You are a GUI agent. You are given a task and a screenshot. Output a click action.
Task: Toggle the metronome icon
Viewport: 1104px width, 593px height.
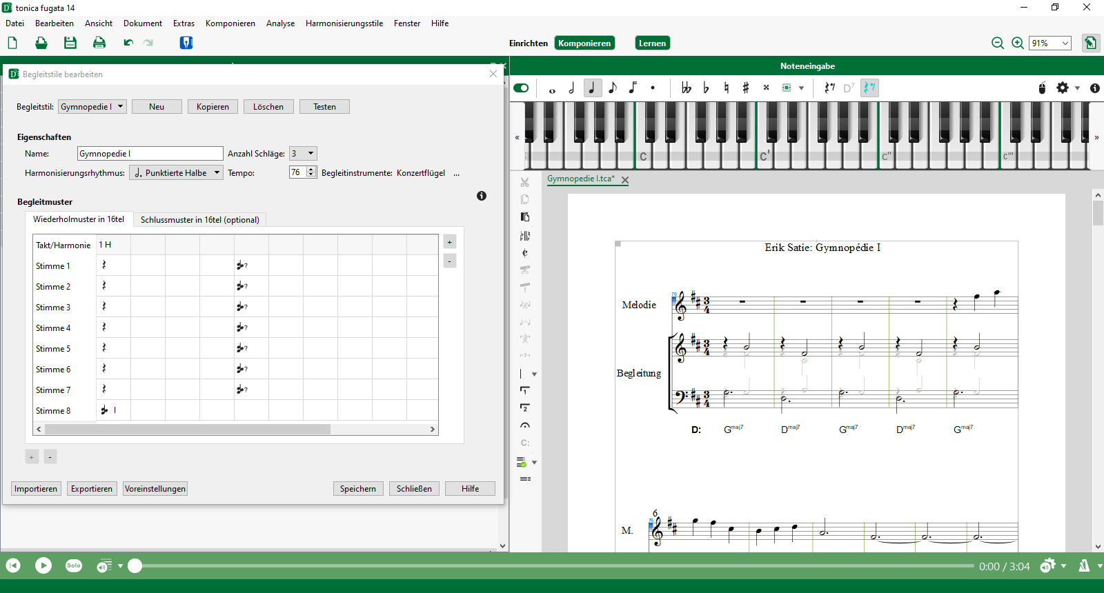1084,565
